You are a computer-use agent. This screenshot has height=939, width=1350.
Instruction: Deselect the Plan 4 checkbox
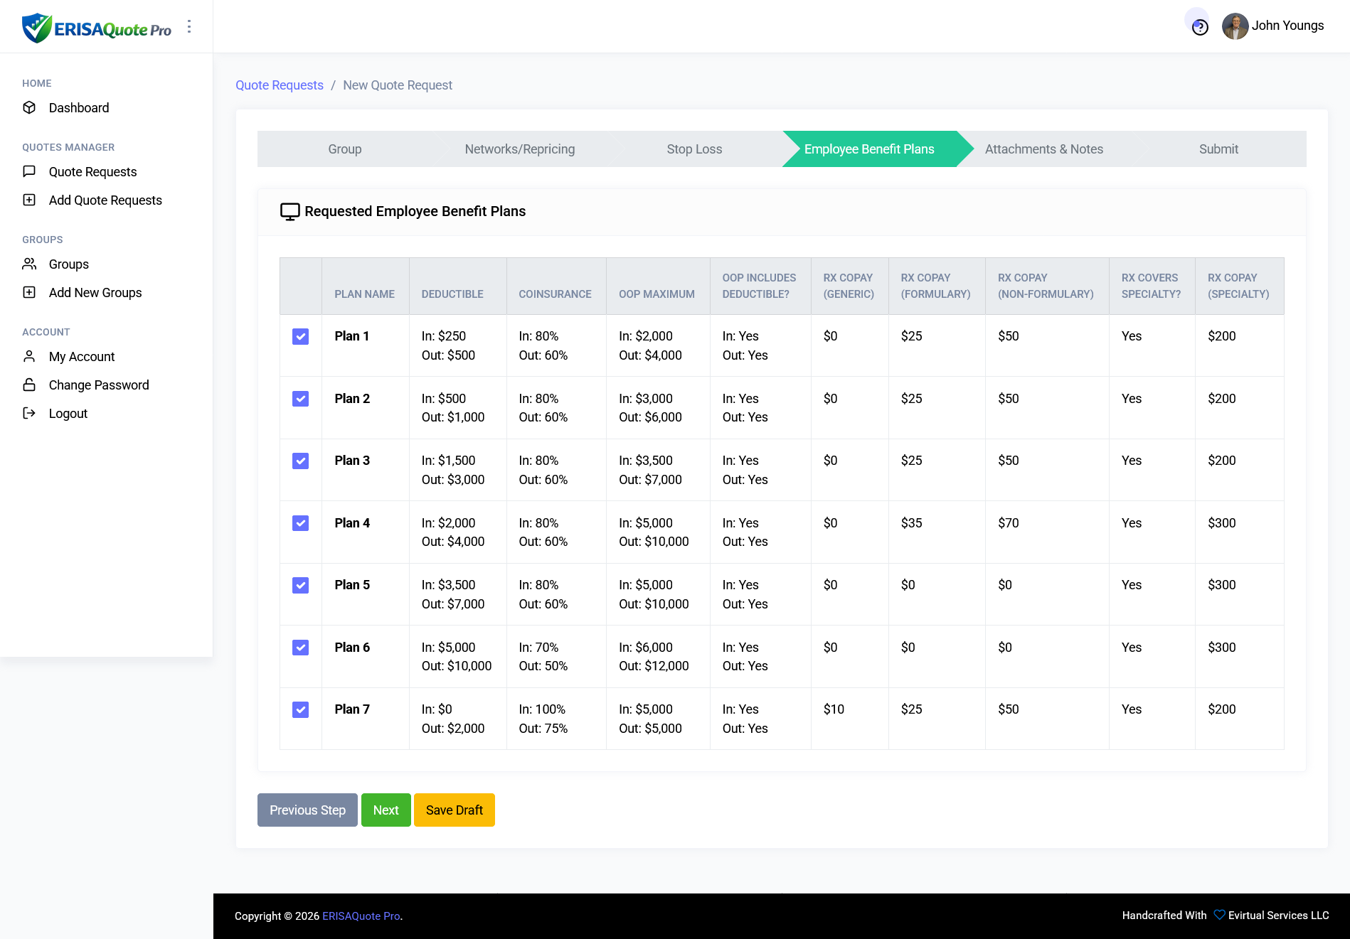300,523
